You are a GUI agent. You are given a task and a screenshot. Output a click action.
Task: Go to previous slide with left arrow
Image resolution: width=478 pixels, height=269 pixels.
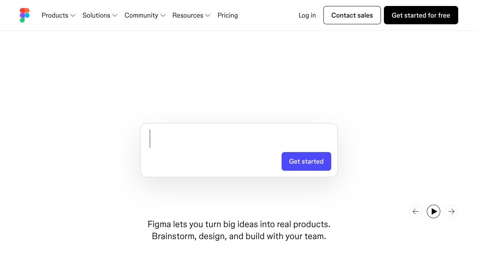click(416, 211)
